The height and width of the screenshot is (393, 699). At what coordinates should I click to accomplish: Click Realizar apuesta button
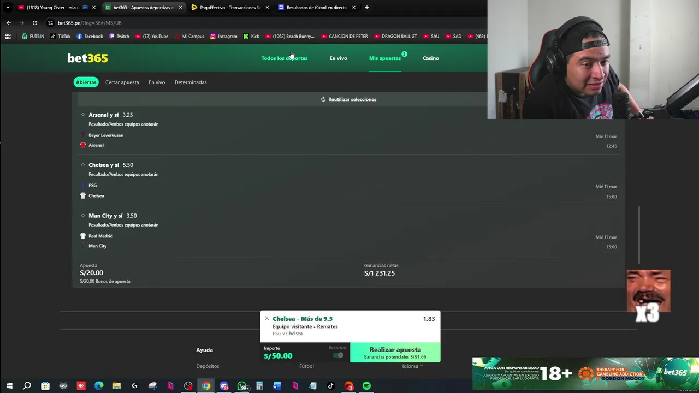tap(395, 353)
